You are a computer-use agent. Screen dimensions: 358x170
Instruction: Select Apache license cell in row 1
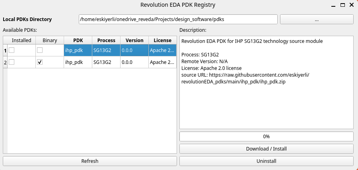tap(163, 50)
